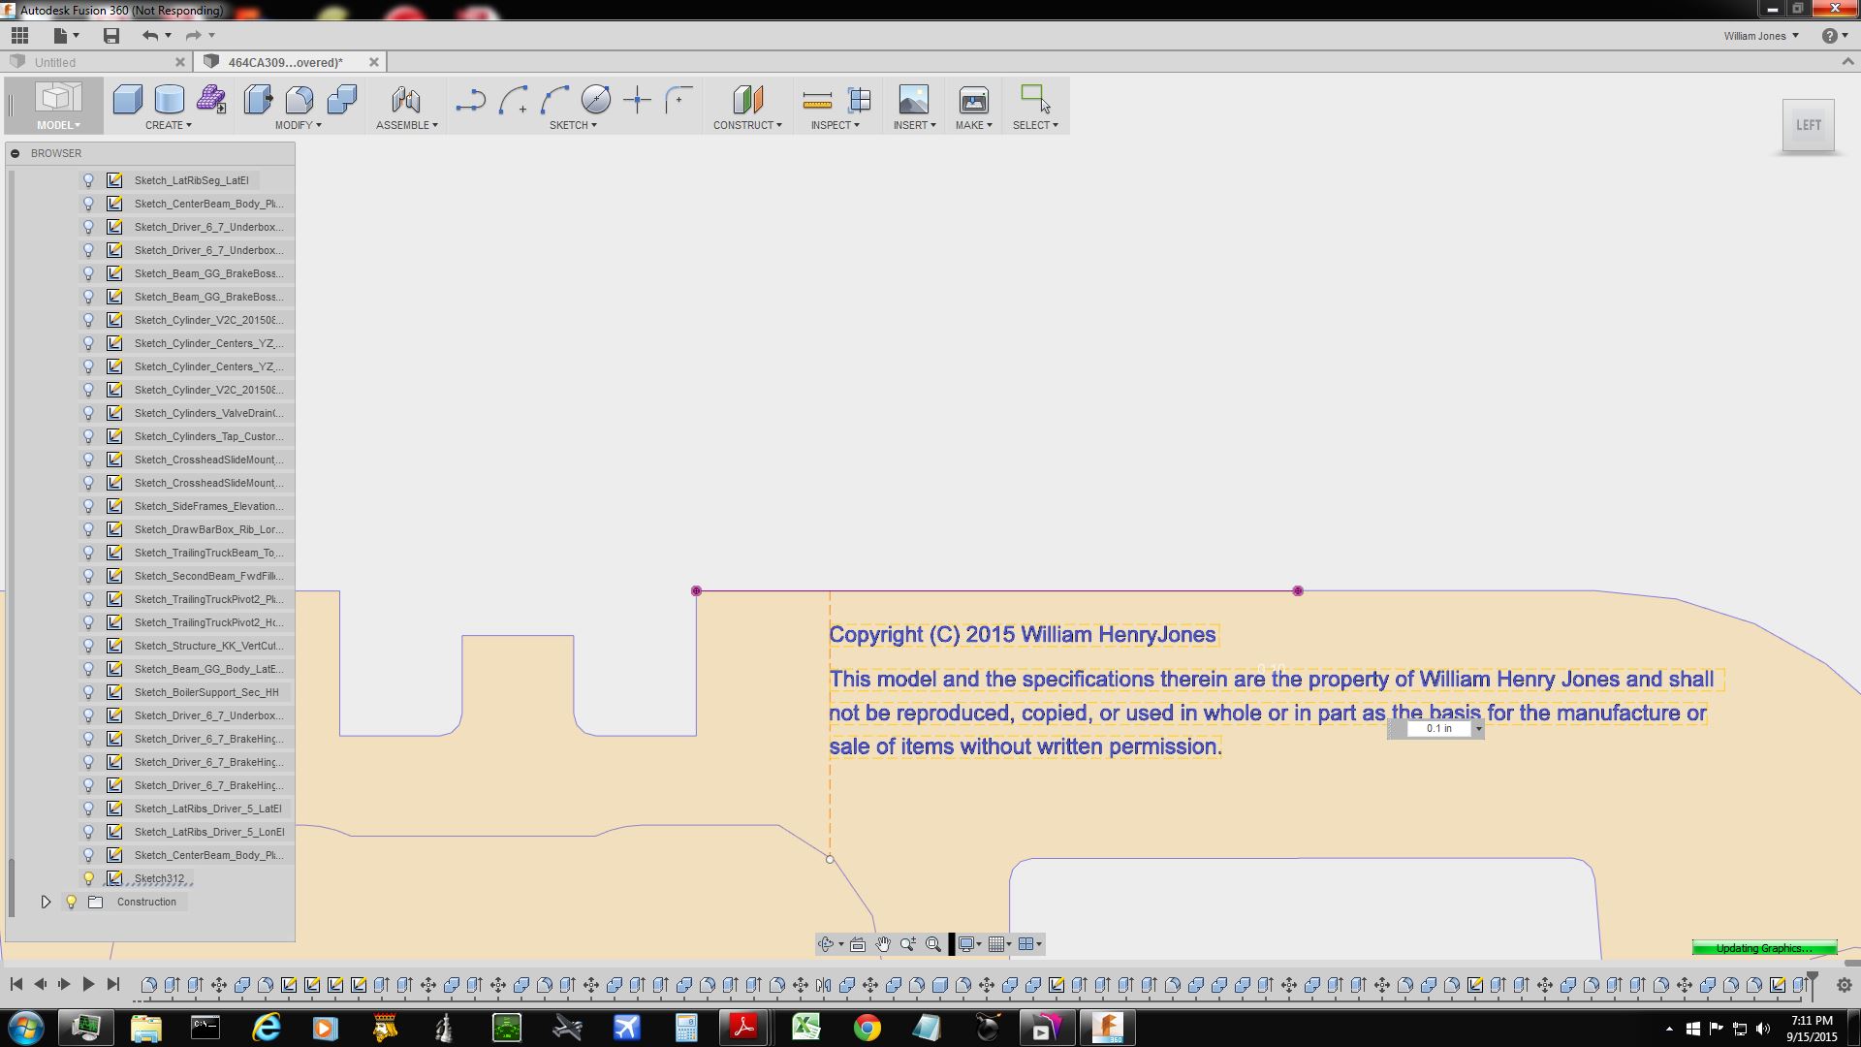Jump to timeline start
This screenshot has width=1861, height=1047.
pos(16,984)
